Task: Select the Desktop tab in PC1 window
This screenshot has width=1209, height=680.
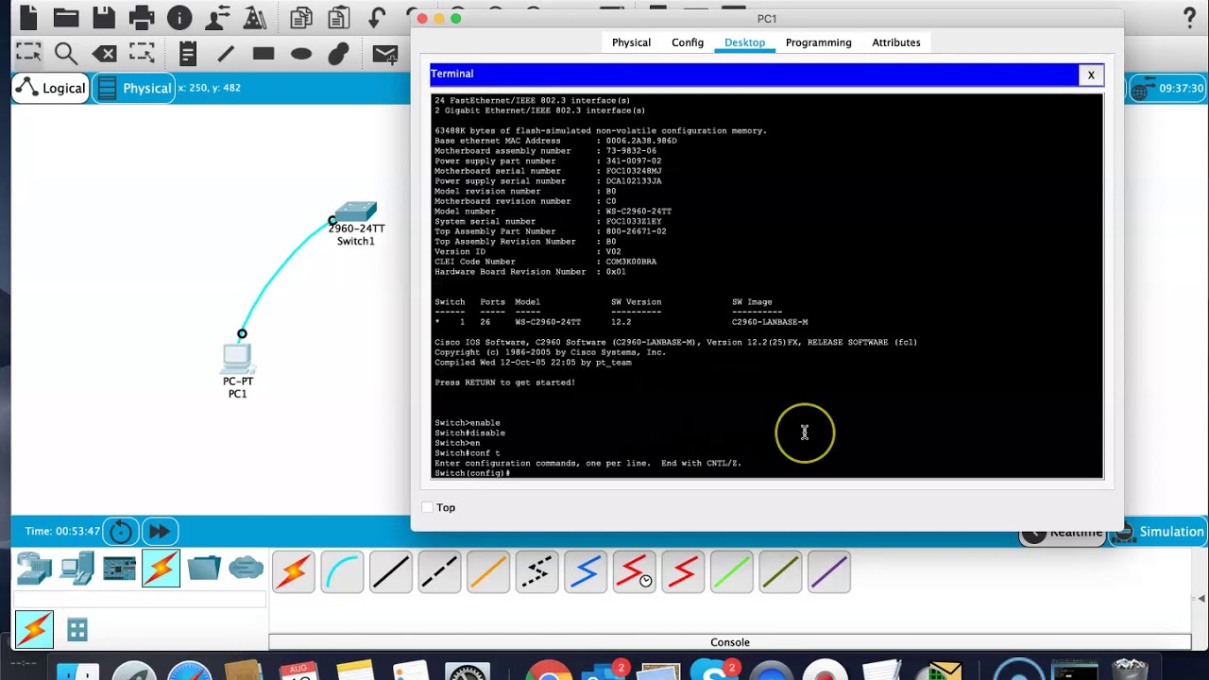Action: click(744, 42)
